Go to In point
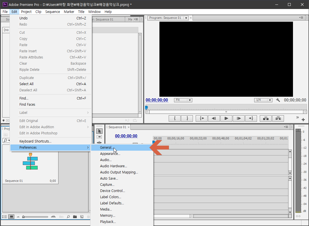The height and width of the screenshot is (226, 309). point(202,118)
